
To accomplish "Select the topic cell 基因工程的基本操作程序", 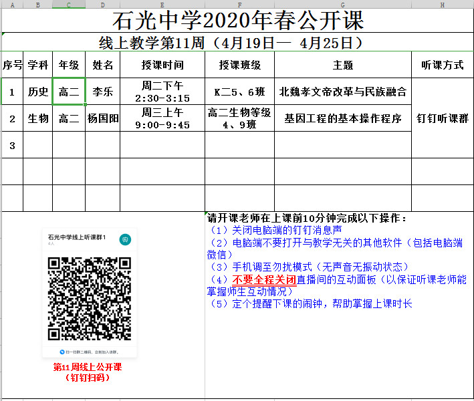I will point(342,119).
